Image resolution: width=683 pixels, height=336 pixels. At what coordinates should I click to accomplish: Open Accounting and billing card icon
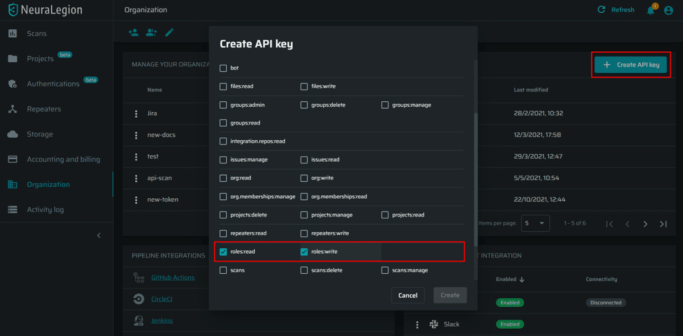13,159
